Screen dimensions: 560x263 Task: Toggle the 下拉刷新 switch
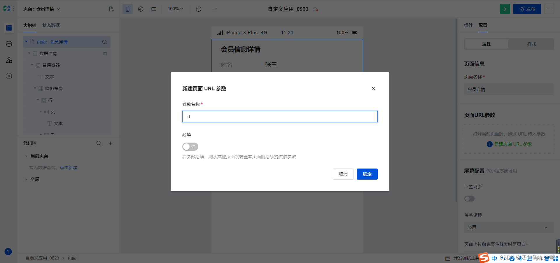469,199
